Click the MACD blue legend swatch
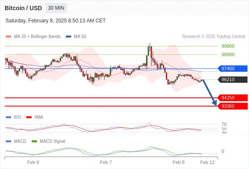249x169 pixels. pos(8,142)
